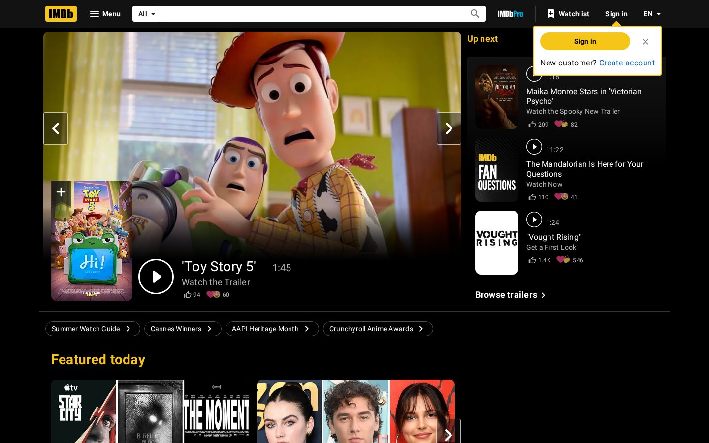Viewport: 709px width, 443px height.
Task: Open the AAPI Heritage Month chip
Action: (272, 329)
